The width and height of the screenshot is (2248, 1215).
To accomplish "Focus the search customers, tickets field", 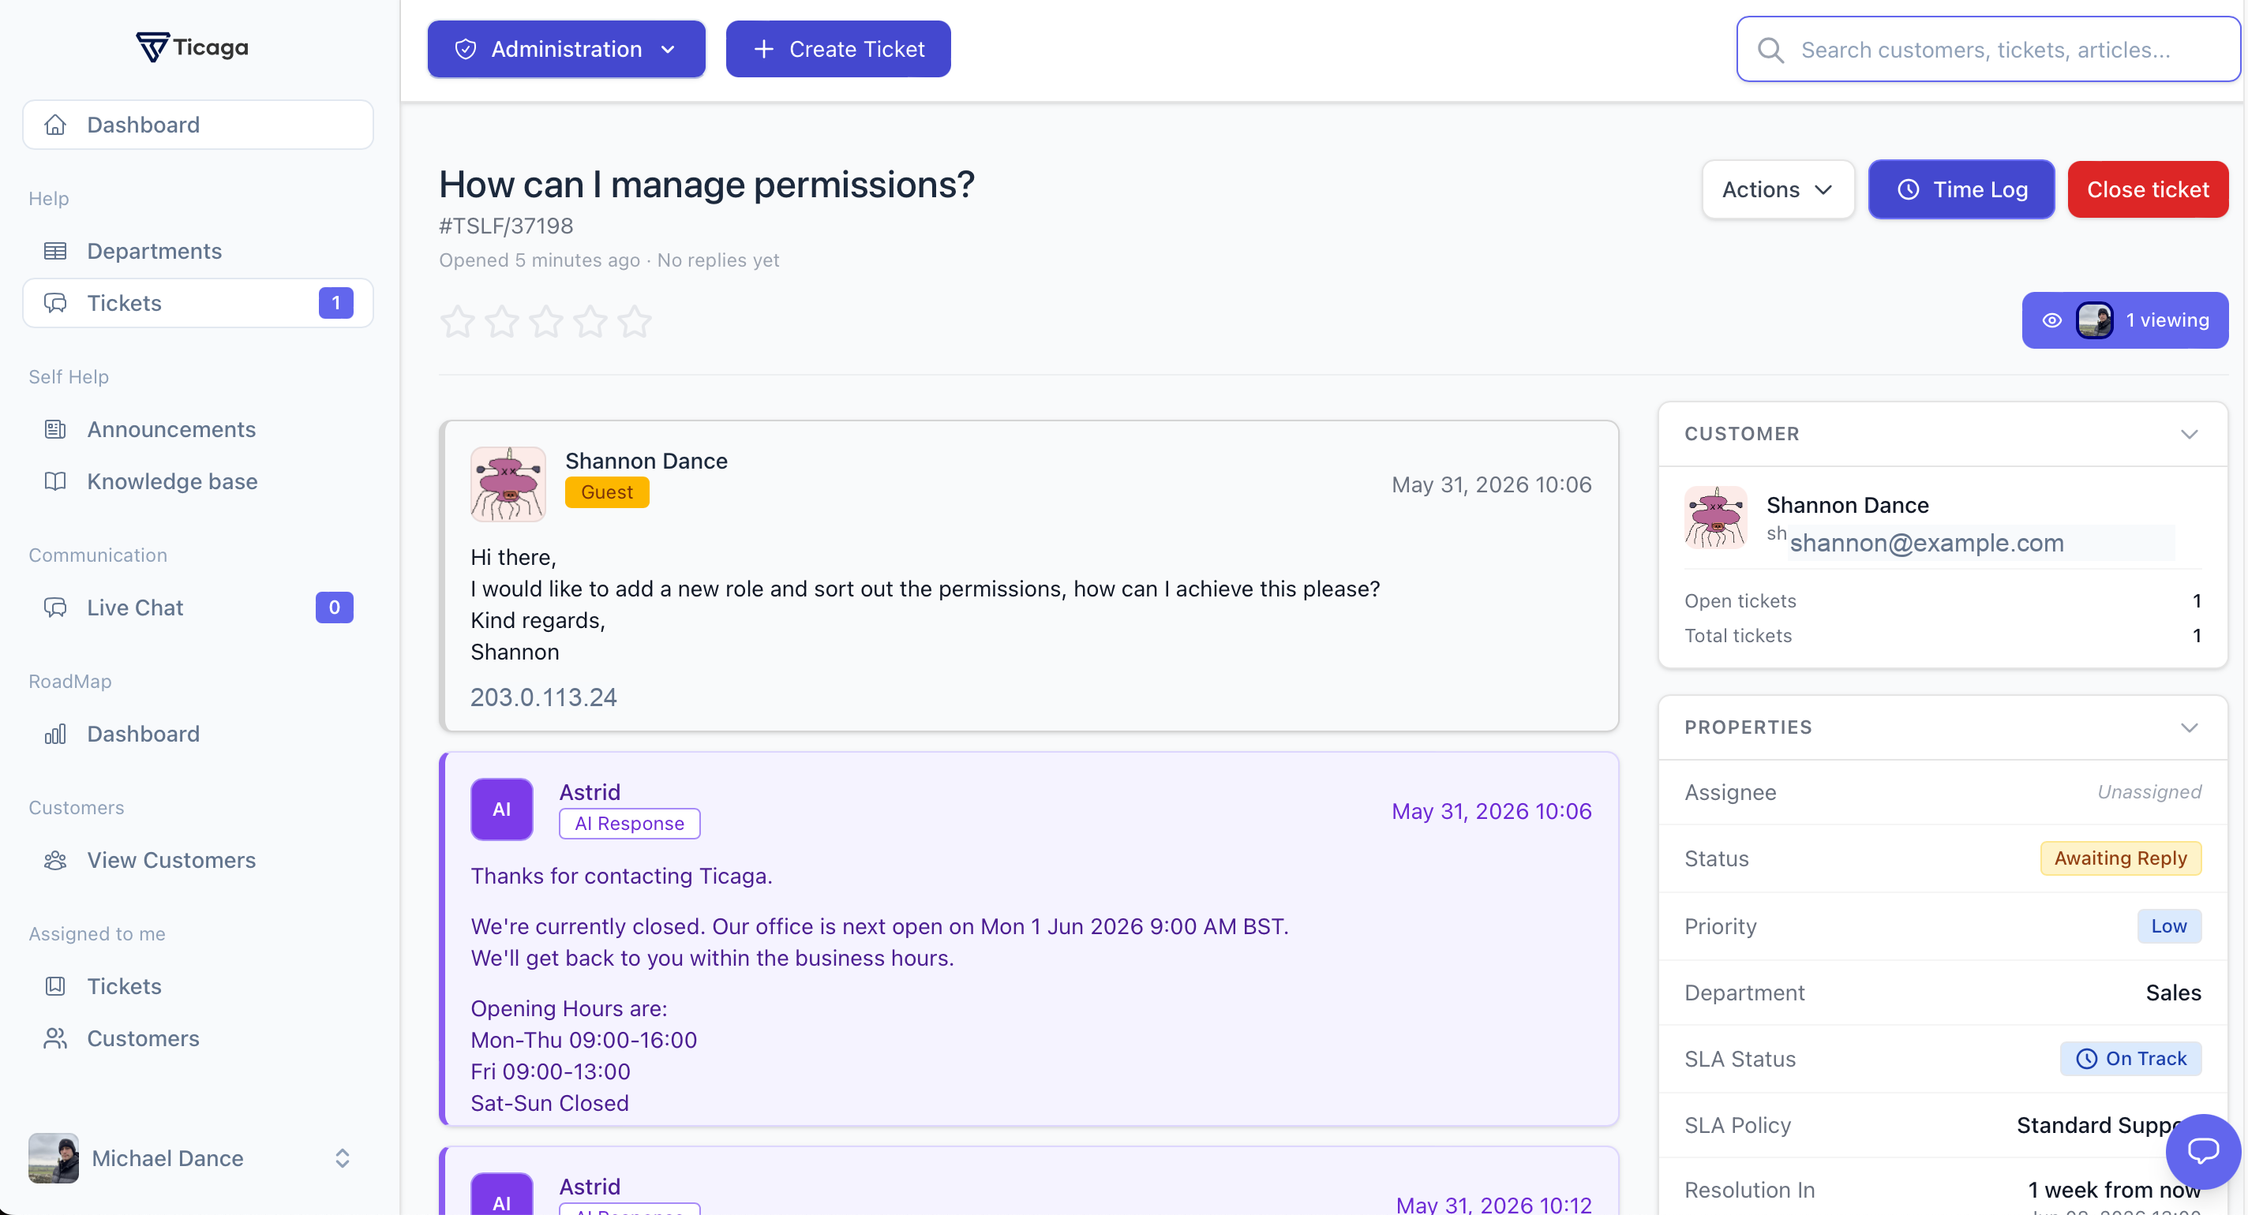I will (1988, 50).
